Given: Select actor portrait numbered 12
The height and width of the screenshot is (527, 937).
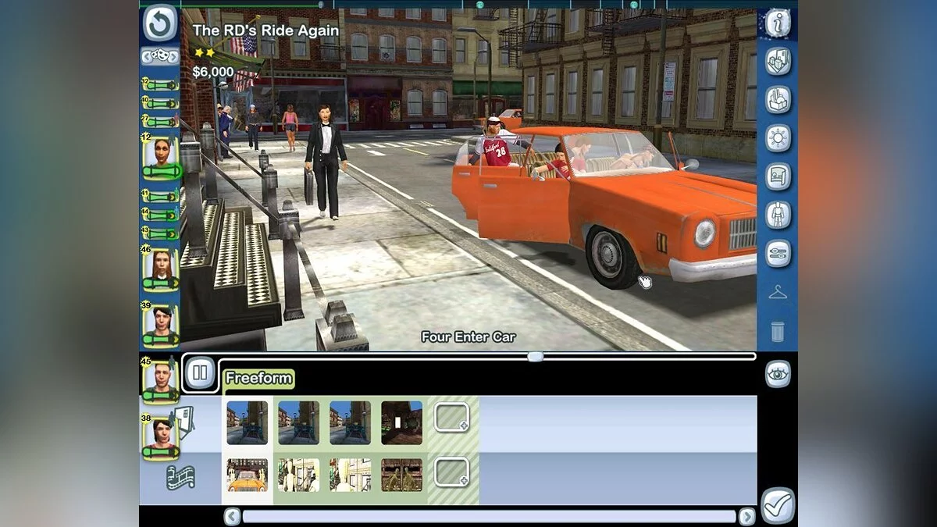Looking at the screenshot, I should click(160, 157).
